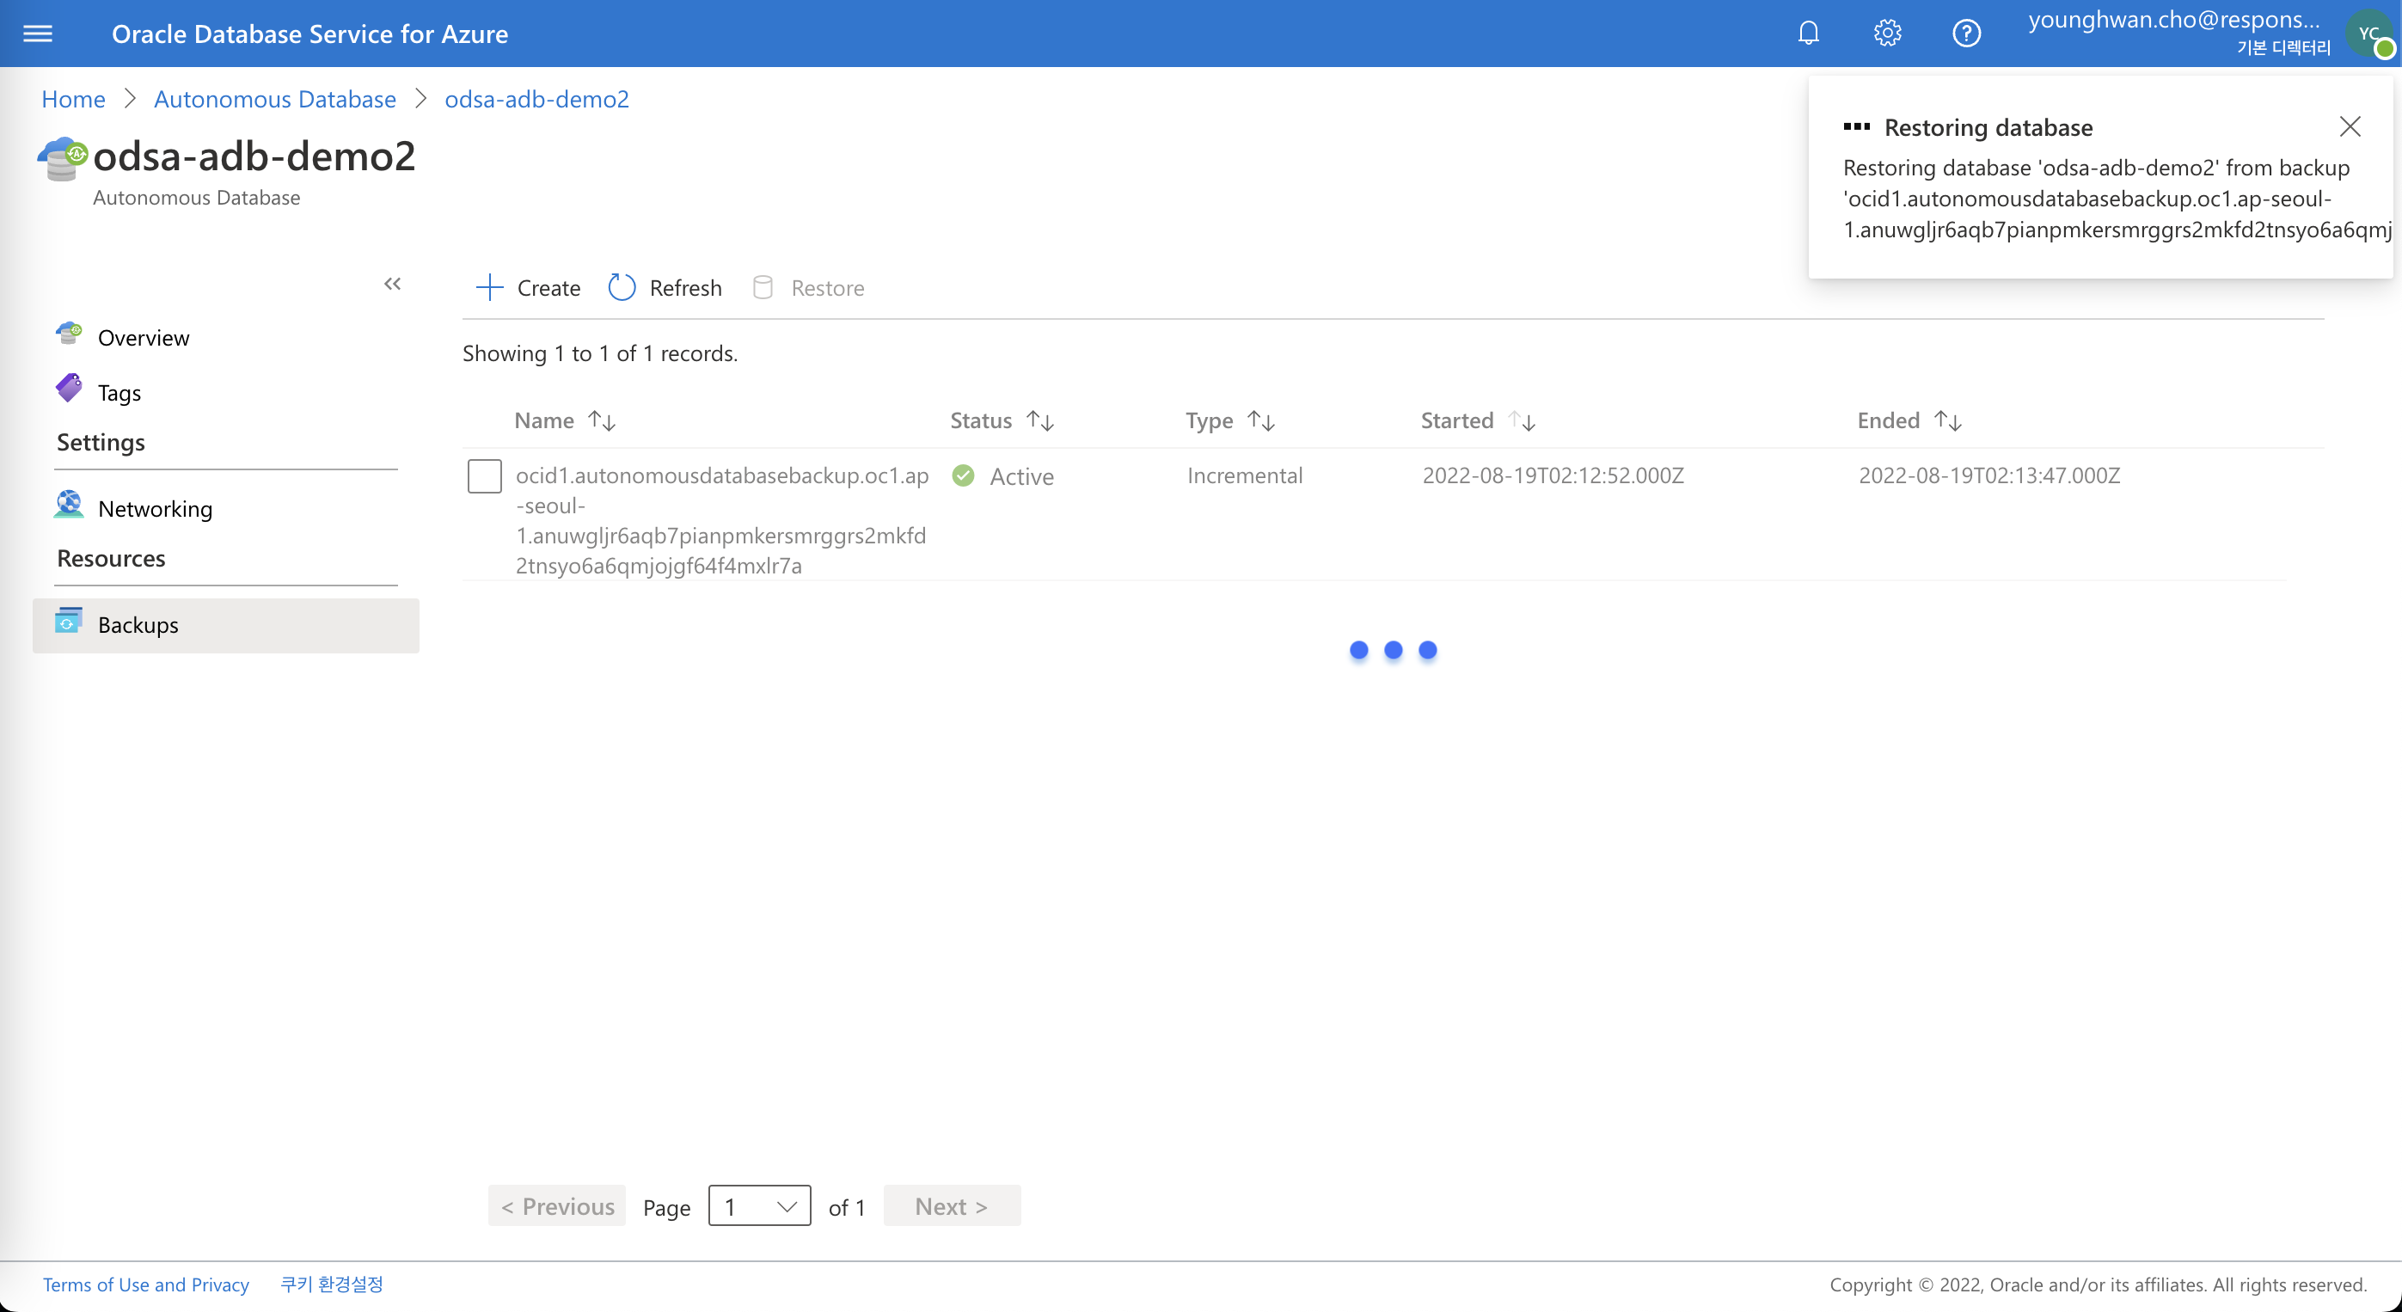This screenshot has width=2402, height=1312.
Task: Click the 2022-08-19T02:13:47.000Z ended cell
Action: pos(1990,475)
